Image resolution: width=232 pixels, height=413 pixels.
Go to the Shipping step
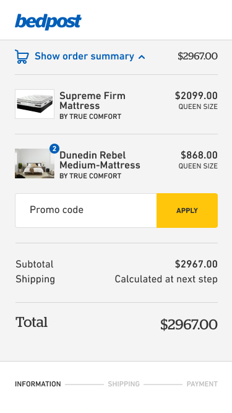[124, 384]
